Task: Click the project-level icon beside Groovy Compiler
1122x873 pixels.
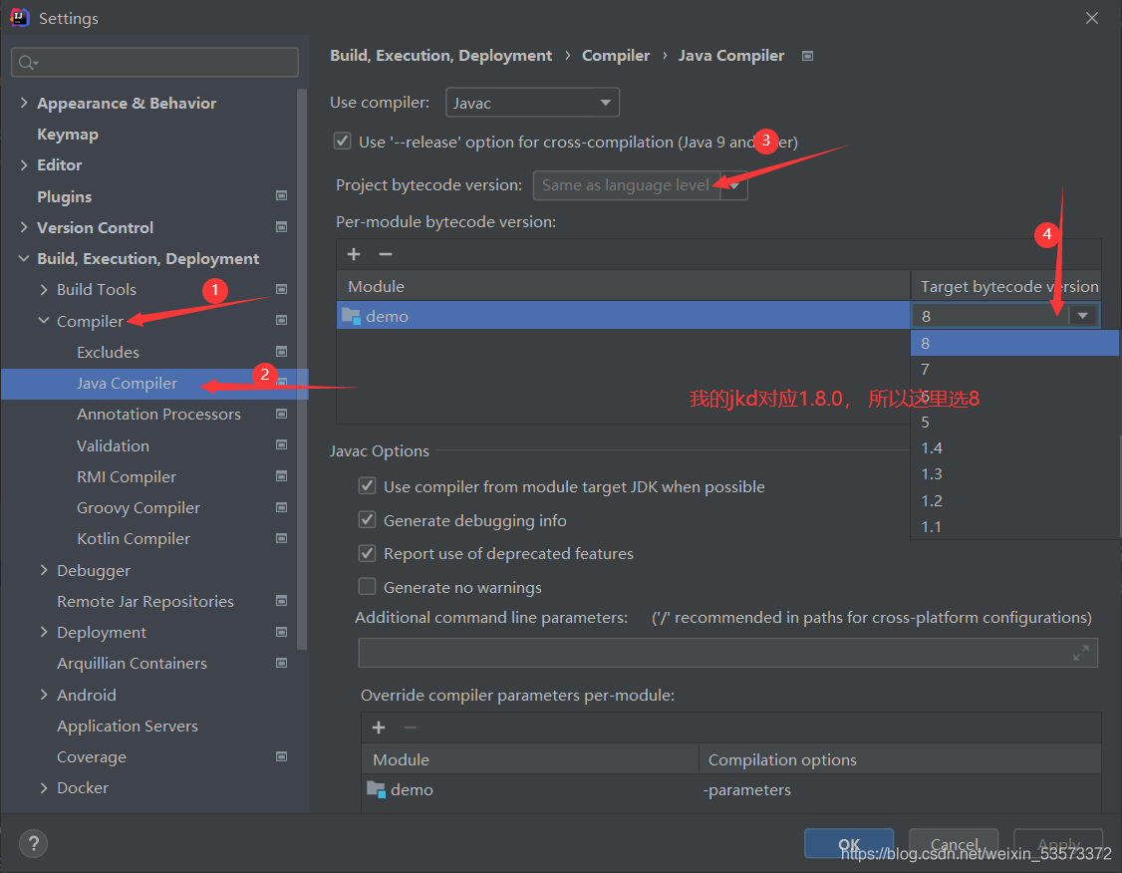Action: 281,507
